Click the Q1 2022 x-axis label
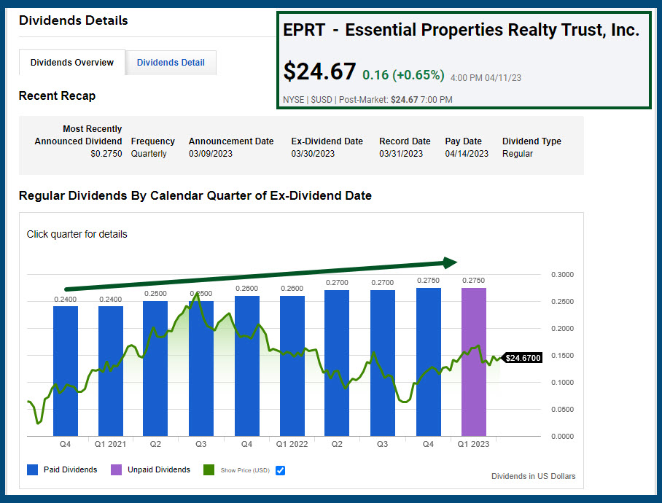This screenshot has height=503, width=662. coord(292,443)
